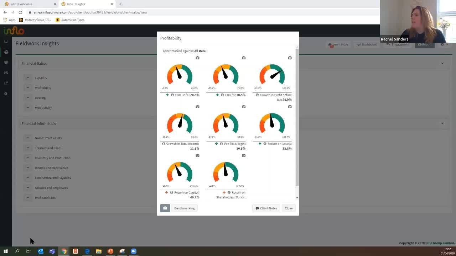Click the browser reload page button

coord(20,12)
